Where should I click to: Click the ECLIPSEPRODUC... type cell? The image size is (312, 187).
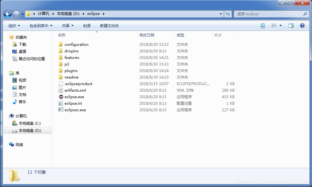[x=193, y=84]
